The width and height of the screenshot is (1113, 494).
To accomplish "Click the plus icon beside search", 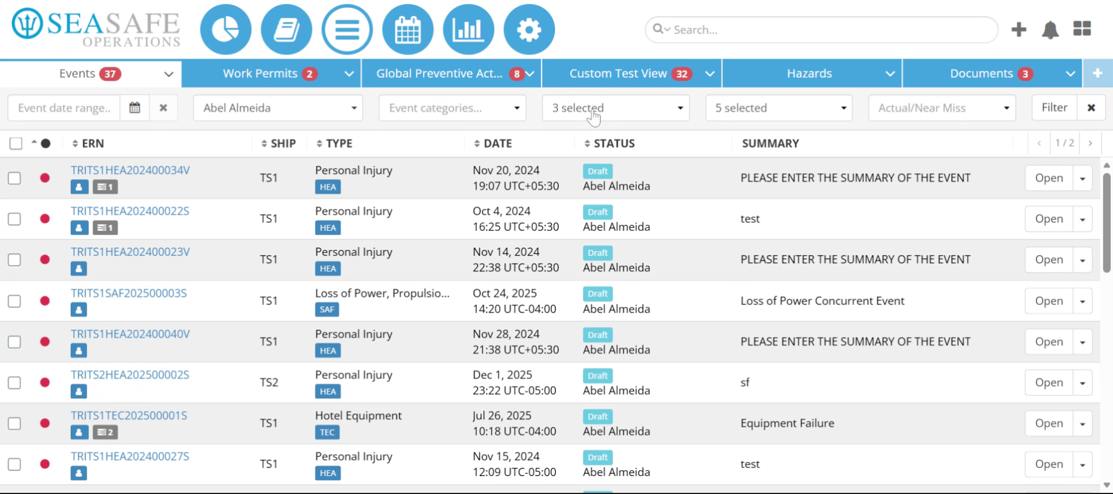I will pos(1019,30).
